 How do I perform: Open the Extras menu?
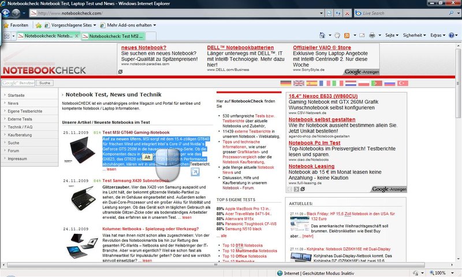pos(438,35)
